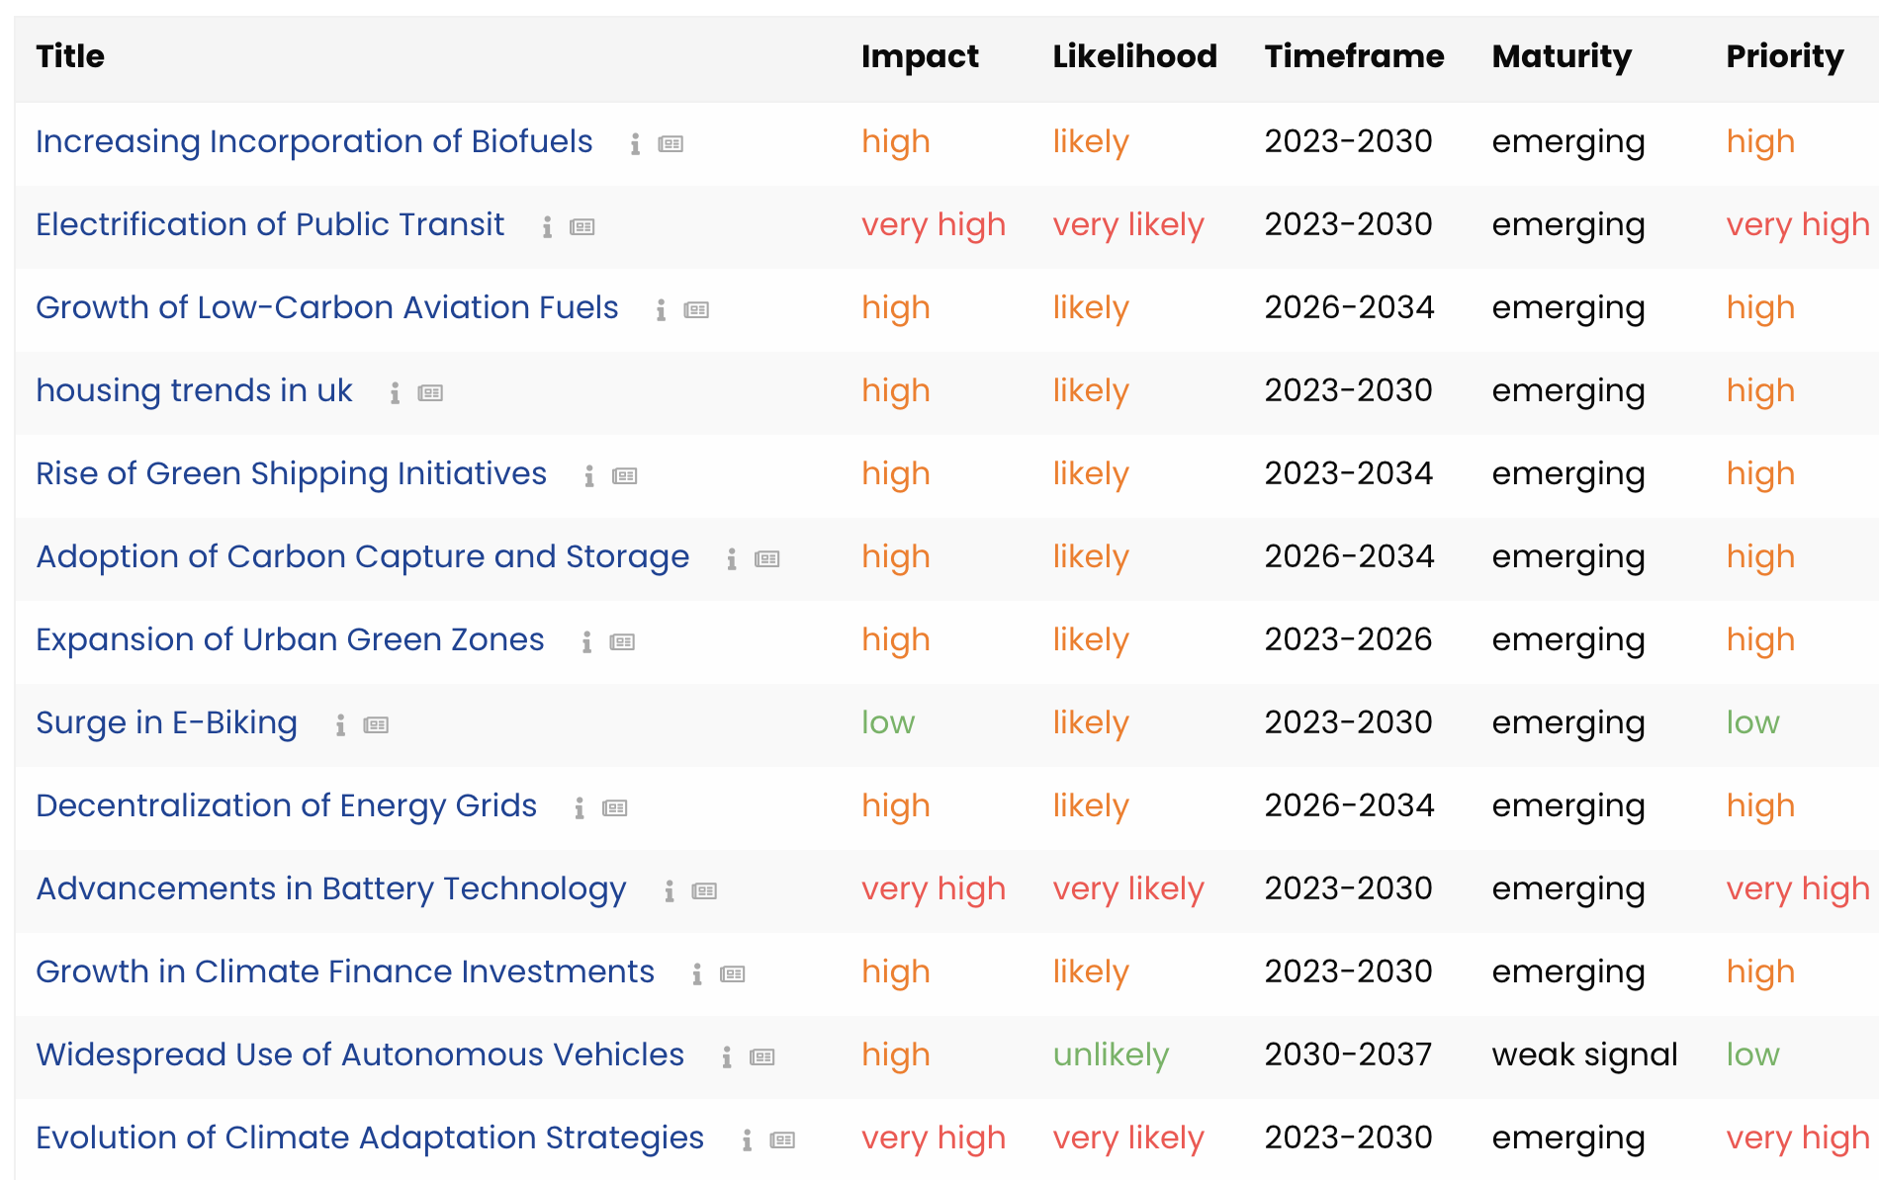Click the Priority column header

tap(1784, 56)
